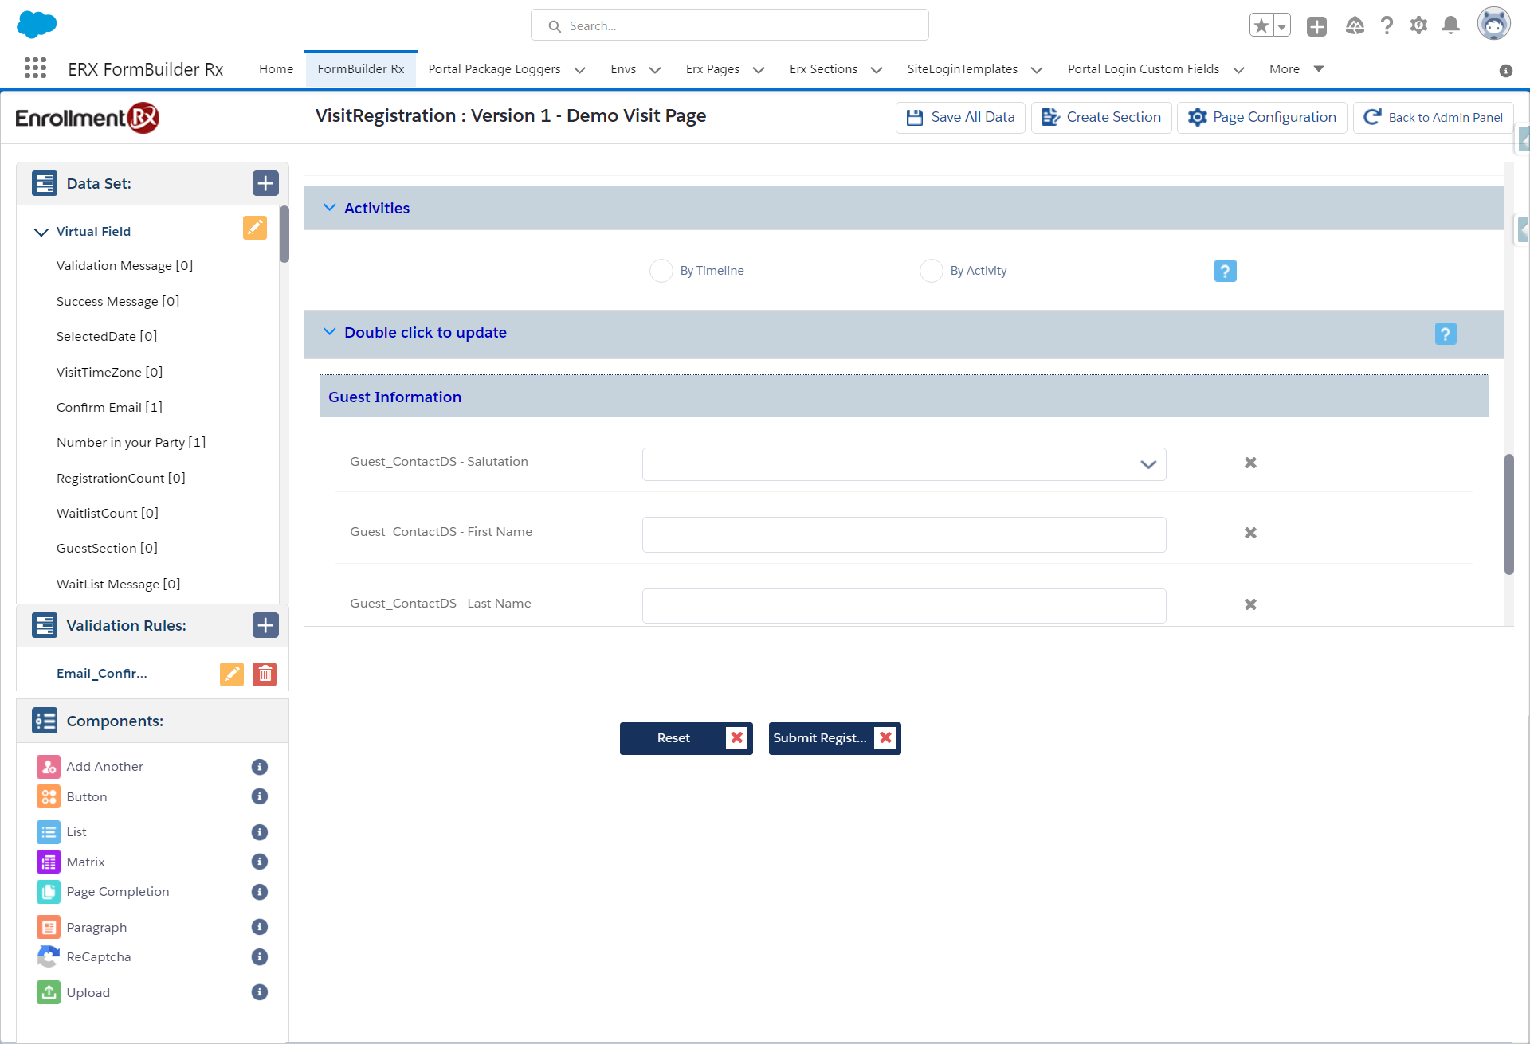Edit the Email_Confir validation rule
1530x1044 pixels.
(232, 674)
